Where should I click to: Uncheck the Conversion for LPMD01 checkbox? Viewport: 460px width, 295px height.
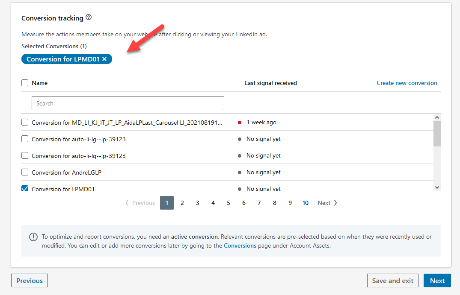click(x=25, y=188)
